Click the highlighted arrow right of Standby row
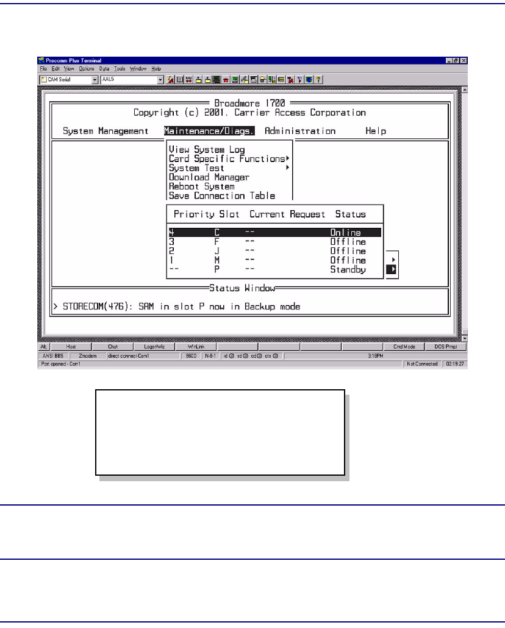505x628 pixels. click(392, 270)
